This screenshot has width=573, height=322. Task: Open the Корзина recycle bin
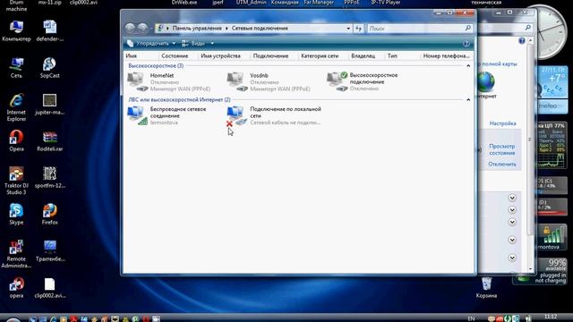pyautogui.click(x=486, y=288)
